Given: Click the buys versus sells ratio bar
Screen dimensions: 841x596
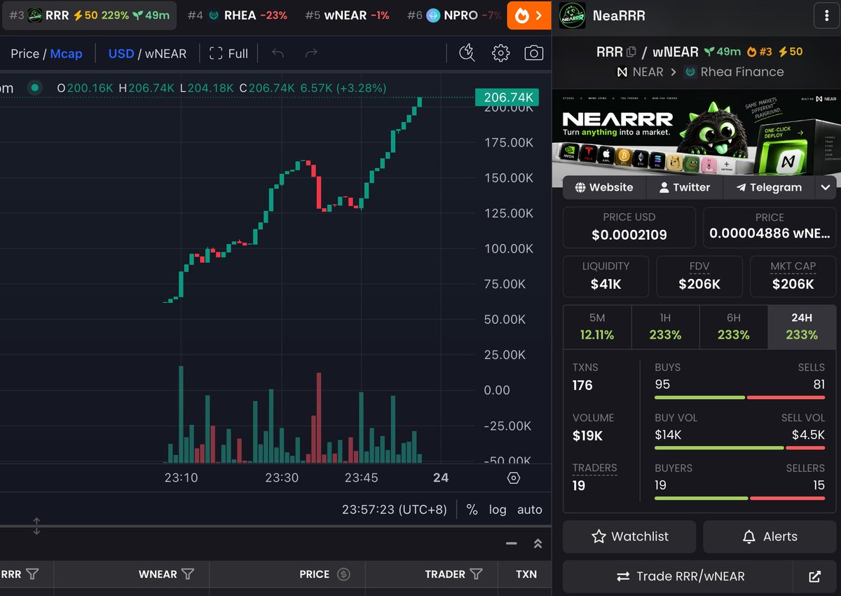Looking at the screenshot, I should 739,398.
